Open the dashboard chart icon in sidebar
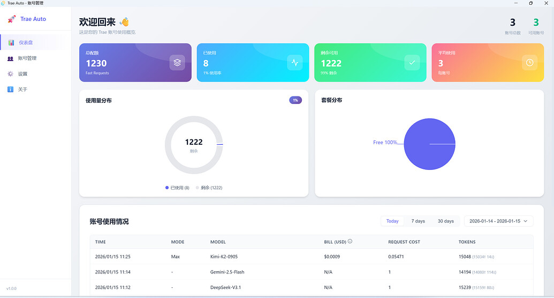Viewport: 554px width, 298px height. 11,42
